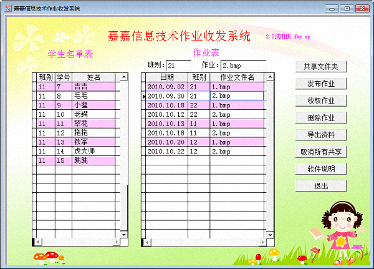The image size is (374, 269).
Task: Select the 2010.10.22 assignment row
Action: pos(166,151)
